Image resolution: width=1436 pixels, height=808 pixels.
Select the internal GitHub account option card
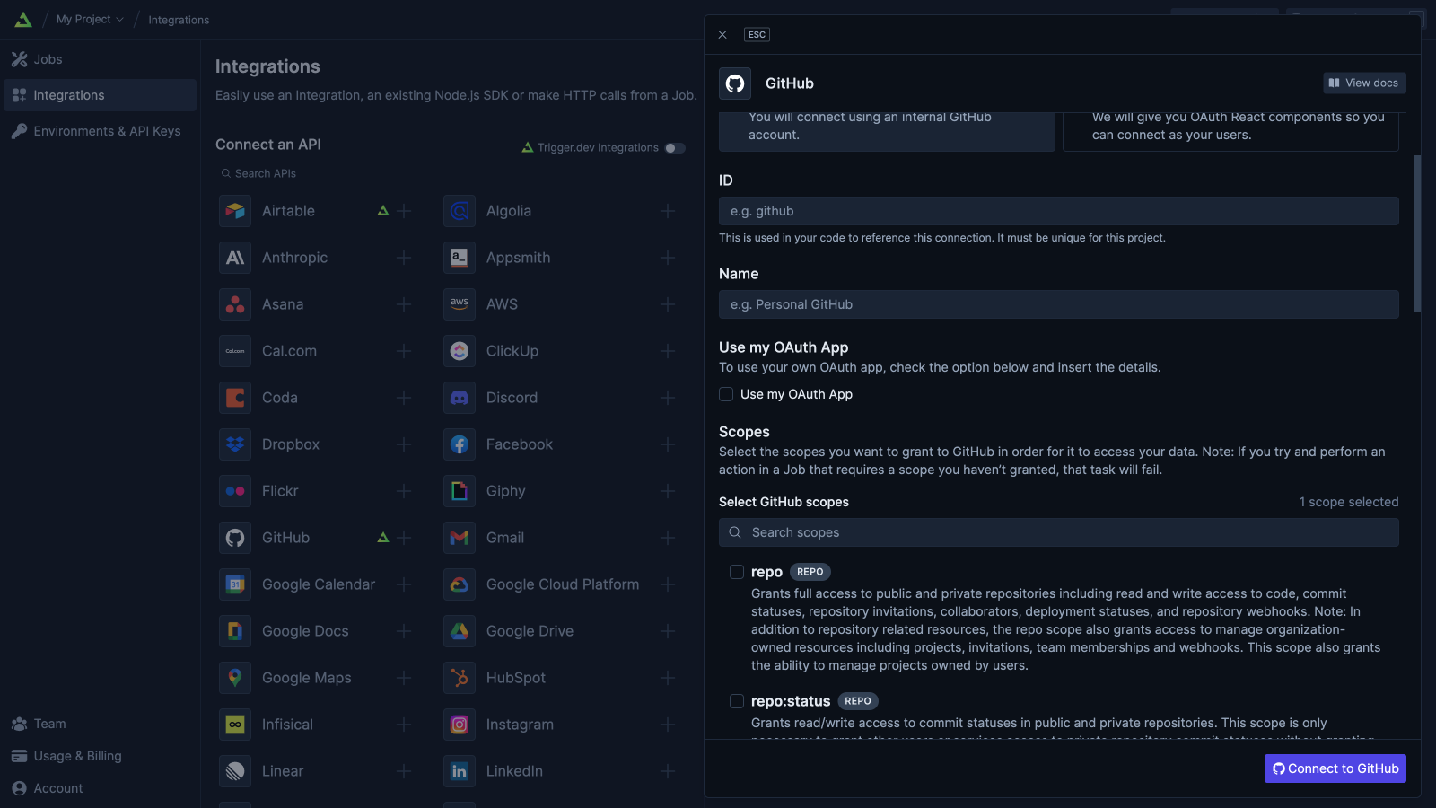(x=887, y=131)
